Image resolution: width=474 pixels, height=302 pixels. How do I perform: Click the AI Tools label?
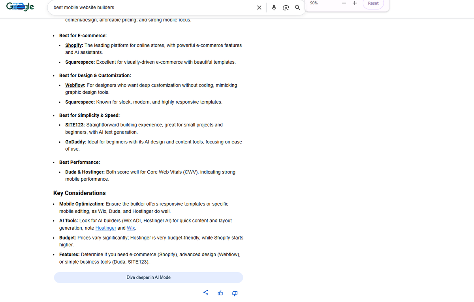[69, 221]
